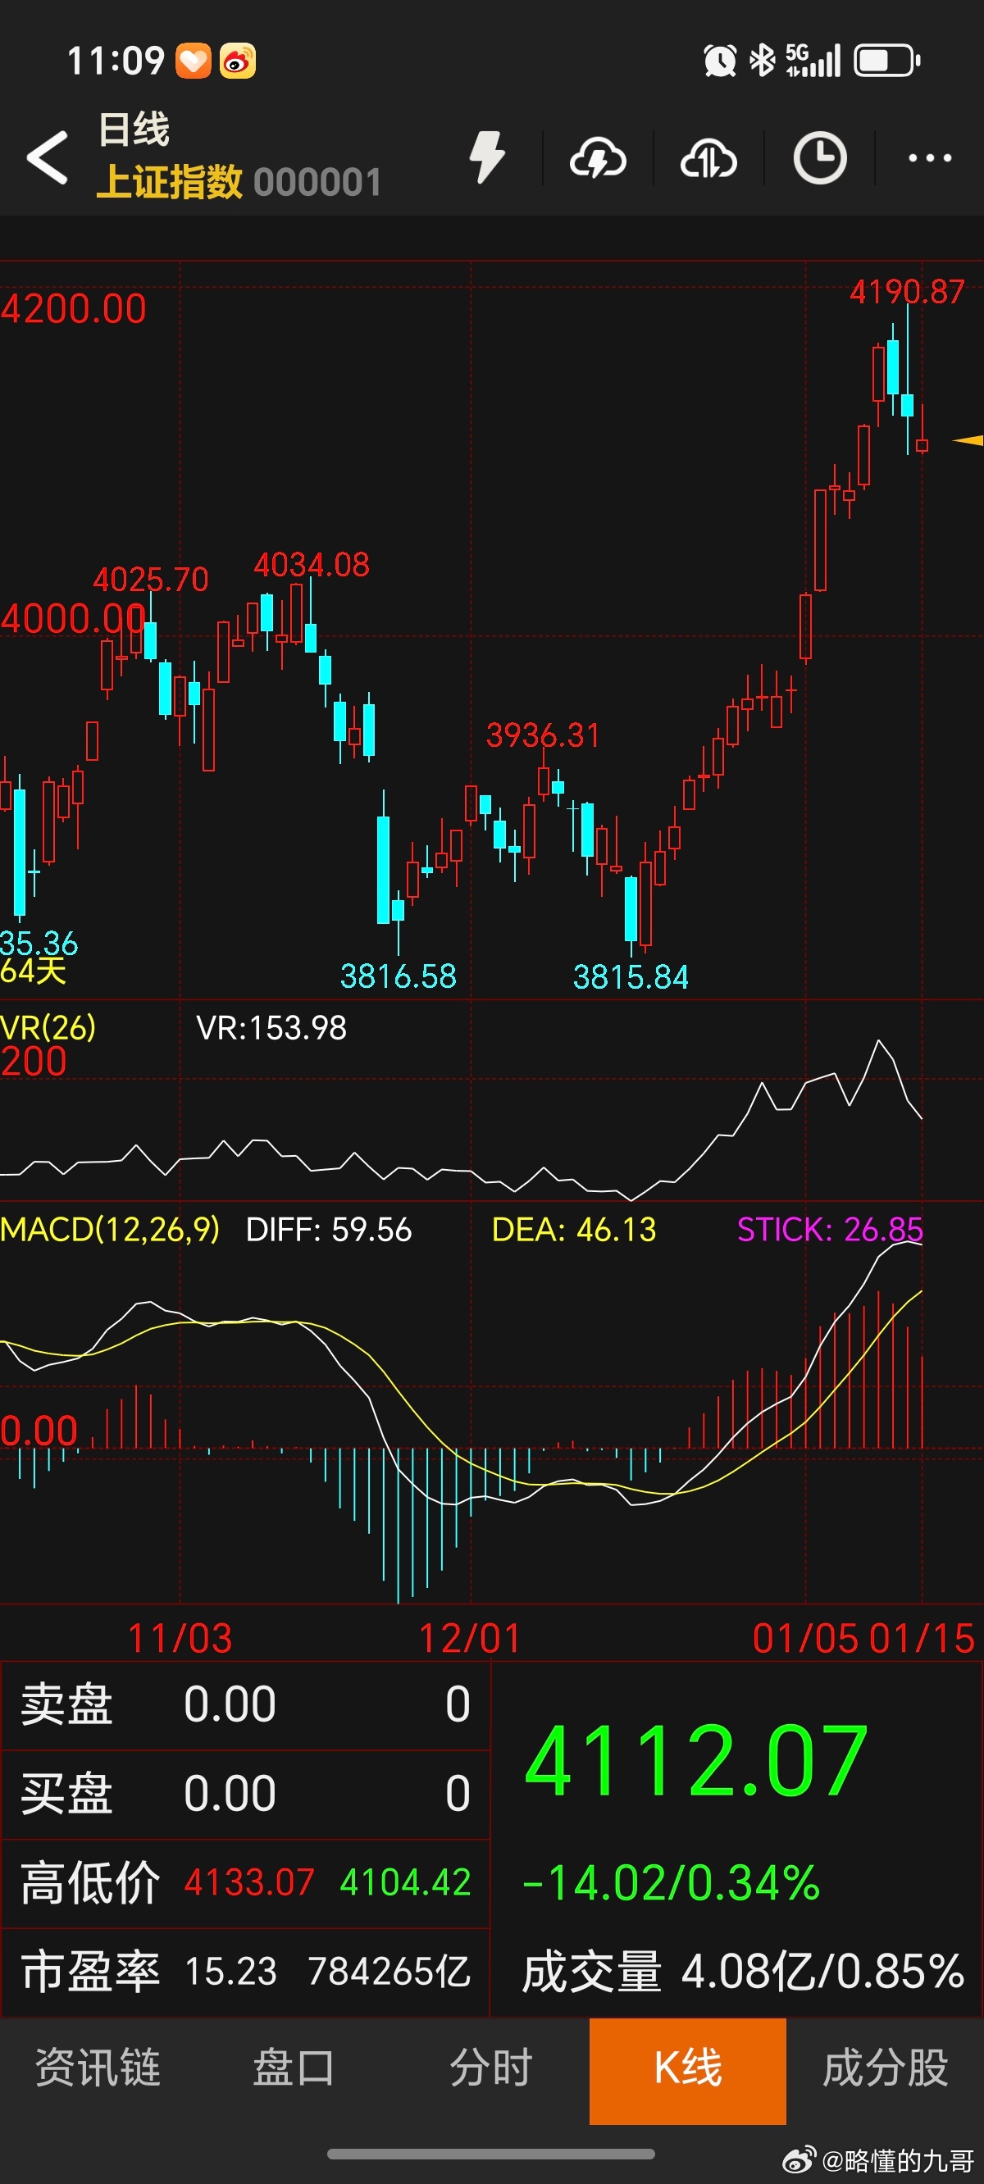
Task: Tap the clock history icon
Action: tap(819, 157)
